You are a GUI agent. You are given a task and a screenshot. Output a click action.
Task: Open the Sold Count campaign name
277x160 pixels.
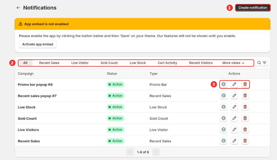tap(27, 119)
